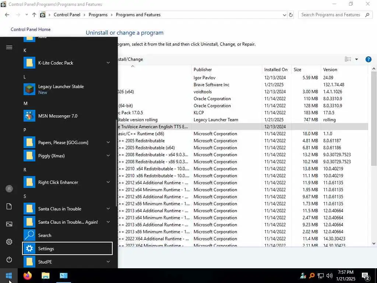Click the volume speaker tray icon

click(330, 276)
